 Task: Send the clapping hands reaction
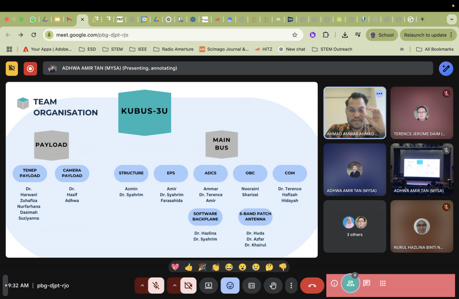click(x=216, y=267)
